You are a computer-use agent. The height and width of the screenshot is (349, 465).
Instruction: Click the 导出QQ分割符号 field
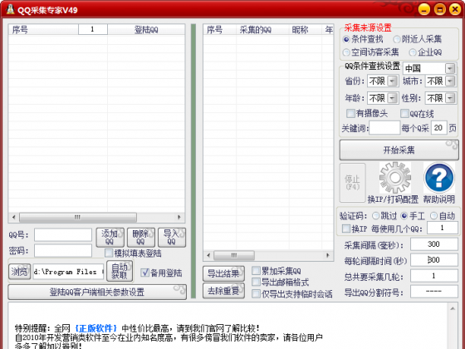[x=433, y=292]
